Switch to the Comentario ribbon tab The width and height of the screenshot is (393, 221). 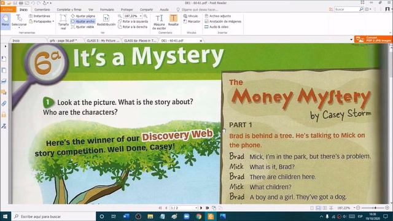[x=42, y=10]
